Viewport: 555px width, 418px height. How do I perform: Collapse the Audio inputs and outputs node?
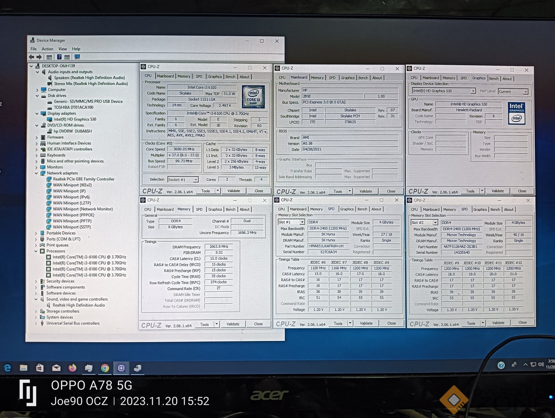coord(37,72)
